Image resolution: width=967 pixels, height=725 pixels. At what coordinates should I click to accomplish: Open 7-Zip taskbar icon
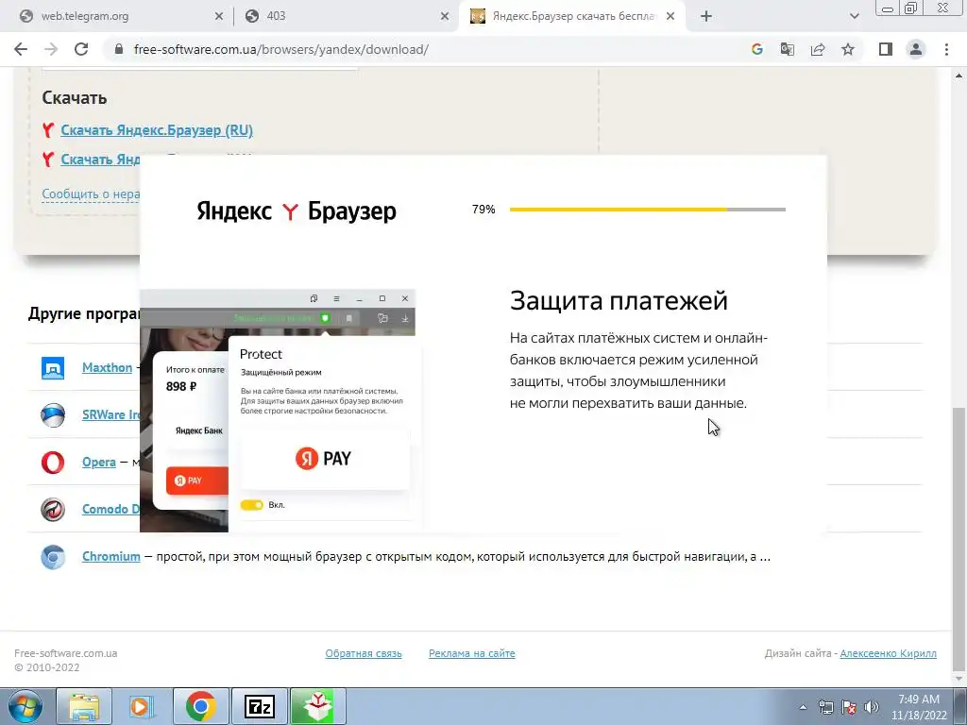coord(259,706)
